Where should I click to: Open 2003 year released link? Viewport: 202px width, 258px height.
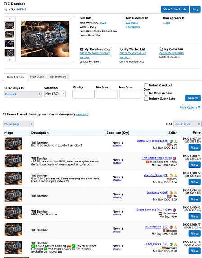pyautogui.click(x=103, y=22)
